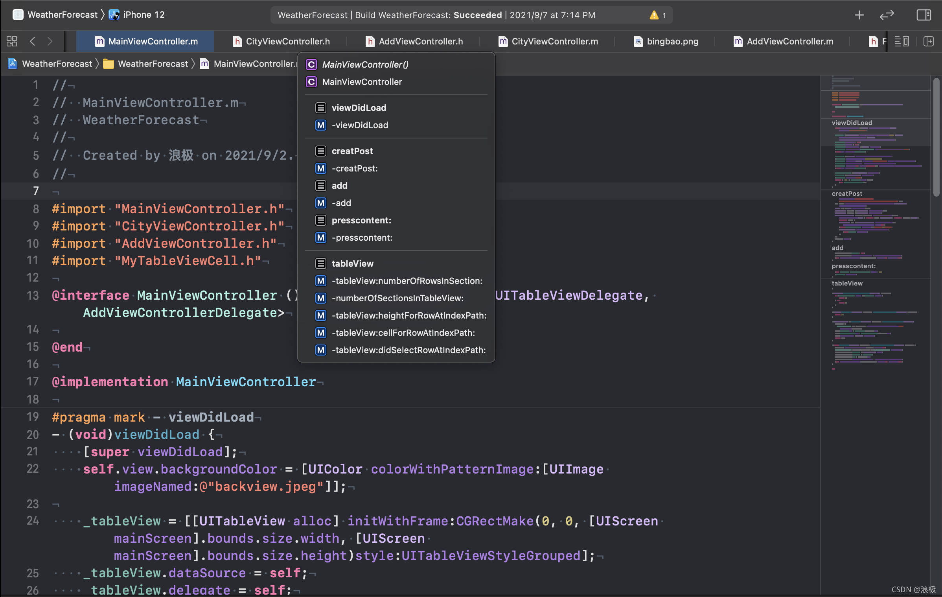Add an editor pane on the right
Viewport: 942px width, 597px height.
[928, 41]
